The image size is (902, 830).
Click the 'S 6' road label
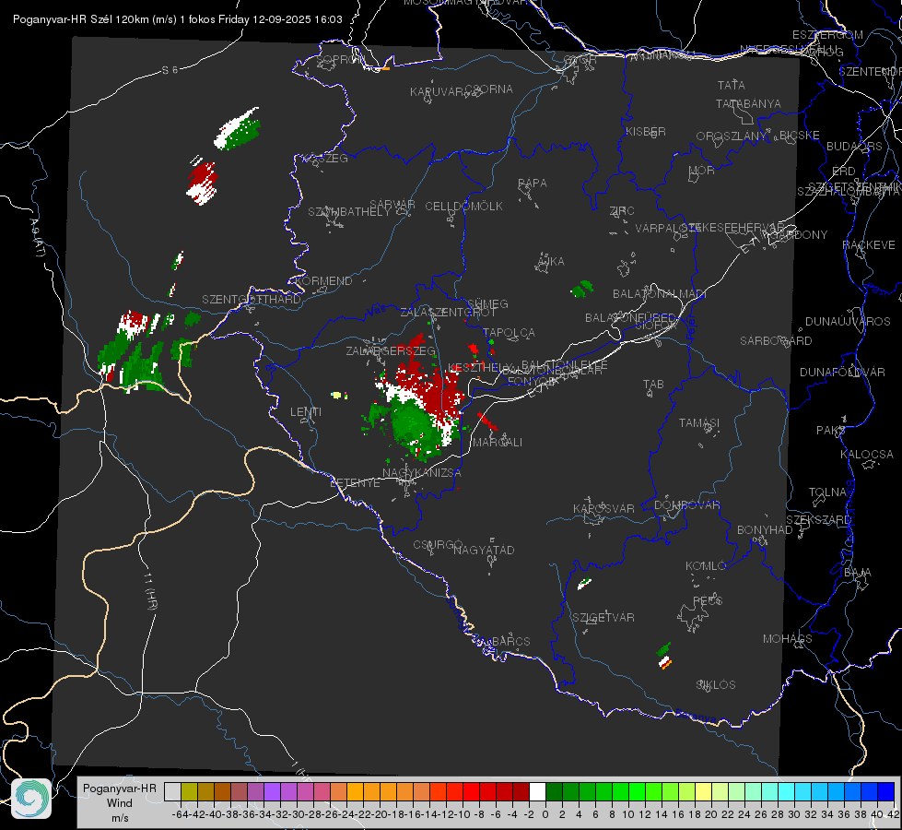(170, 70)
